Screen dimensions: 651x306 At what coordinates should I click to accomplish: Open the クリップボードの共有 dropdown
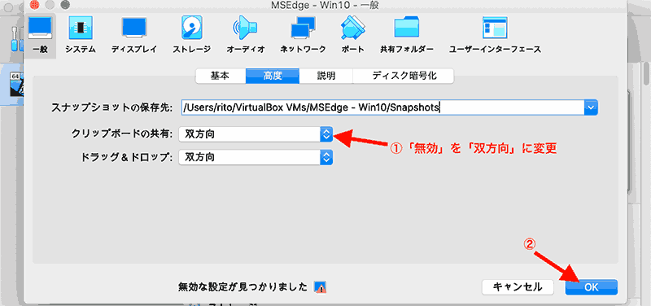256,134
